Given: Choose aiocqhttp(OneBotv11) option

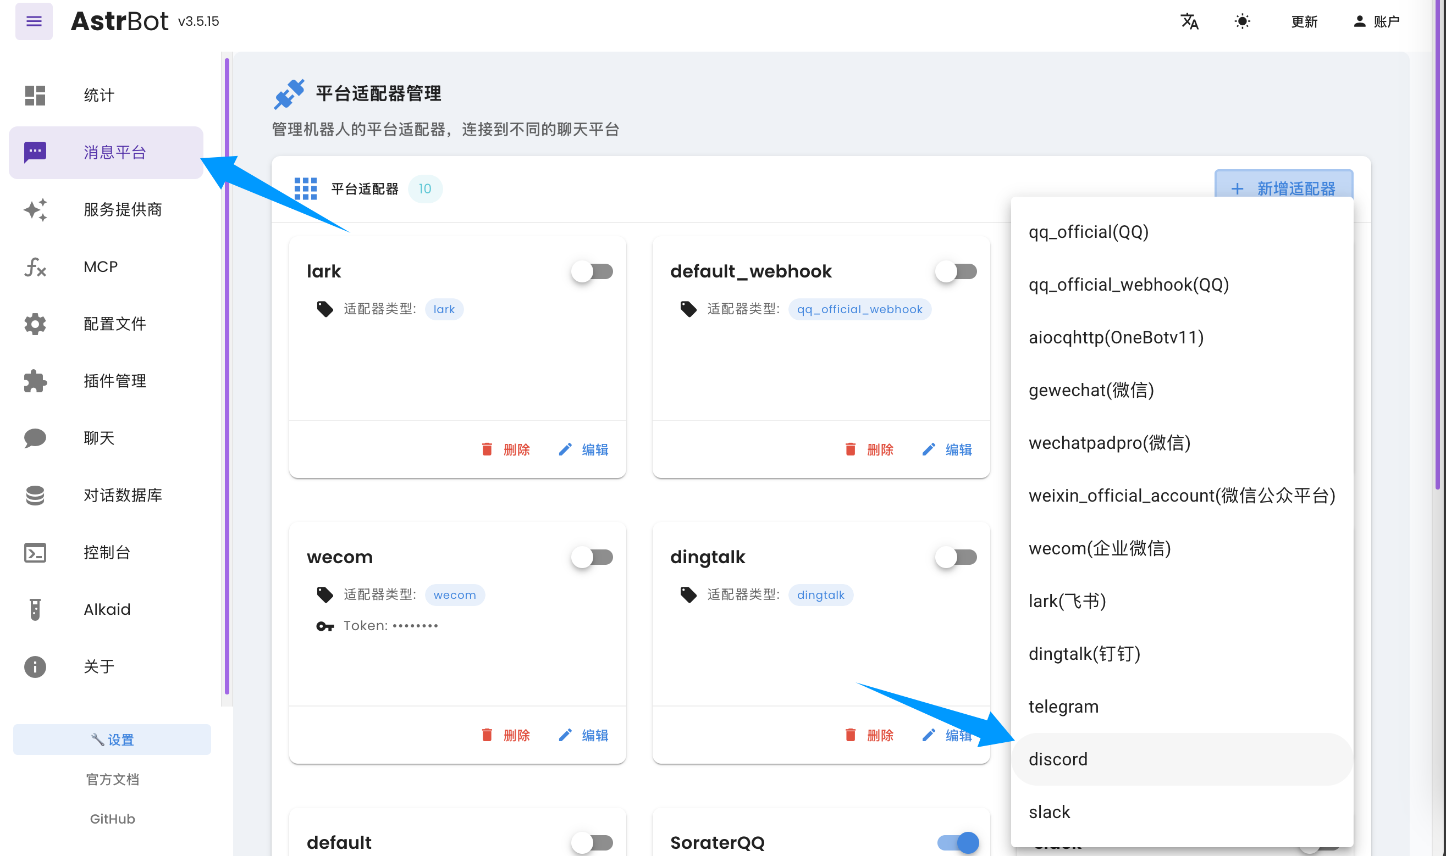Looking at the screenshot, I should (x=1182, y=337).
